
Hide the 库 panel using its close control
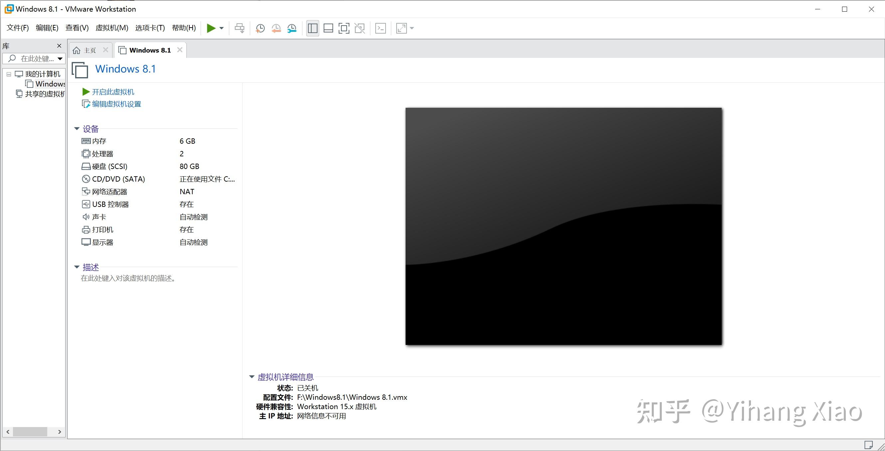click(x=59, y=46)
